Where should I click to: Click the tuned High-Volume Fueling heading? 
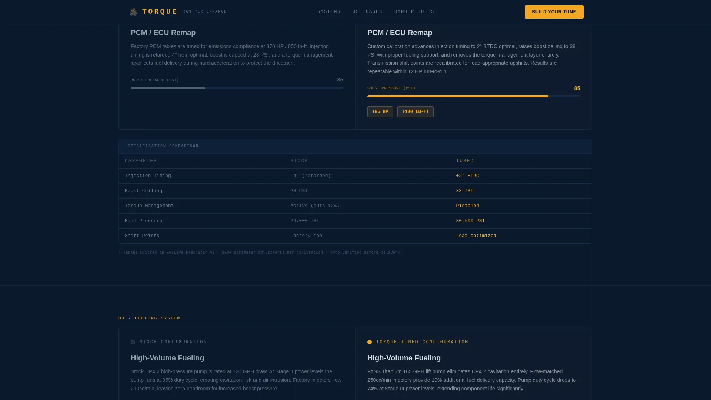(x=404, y=358)
